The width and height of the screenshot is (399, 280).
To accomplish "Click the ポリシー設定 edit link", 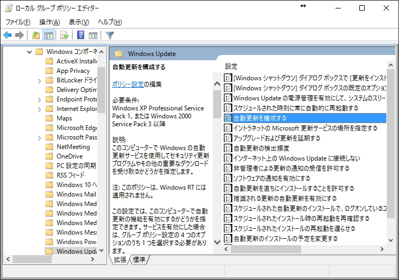I will (x=128, y=85).
